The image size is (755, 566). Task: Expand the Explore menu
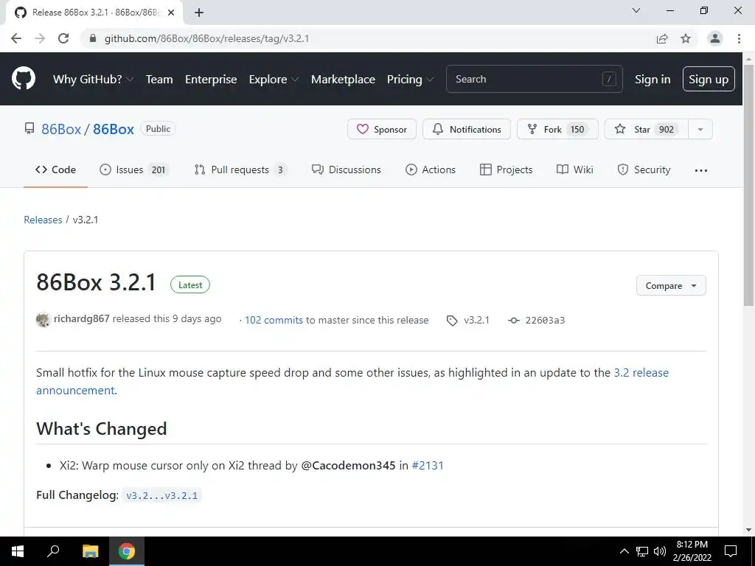pyautogui.click(x=274, y=80)
